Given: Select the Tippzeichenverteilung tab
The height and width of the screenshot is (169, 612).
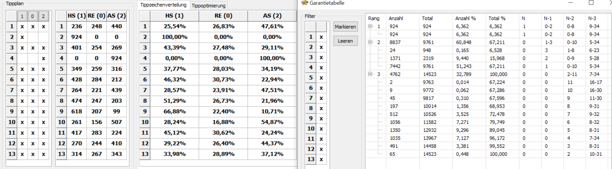Looking at the screenshot, I should click(x=163, y=5).
